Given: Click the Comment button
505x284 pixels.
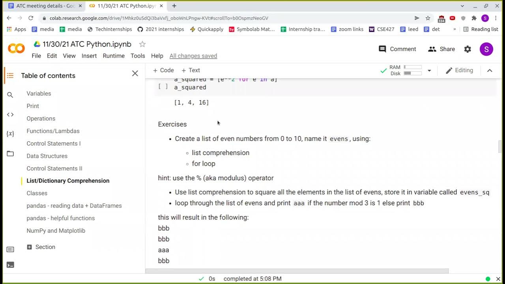Looking at the screenshot, I should pos(397,49).
